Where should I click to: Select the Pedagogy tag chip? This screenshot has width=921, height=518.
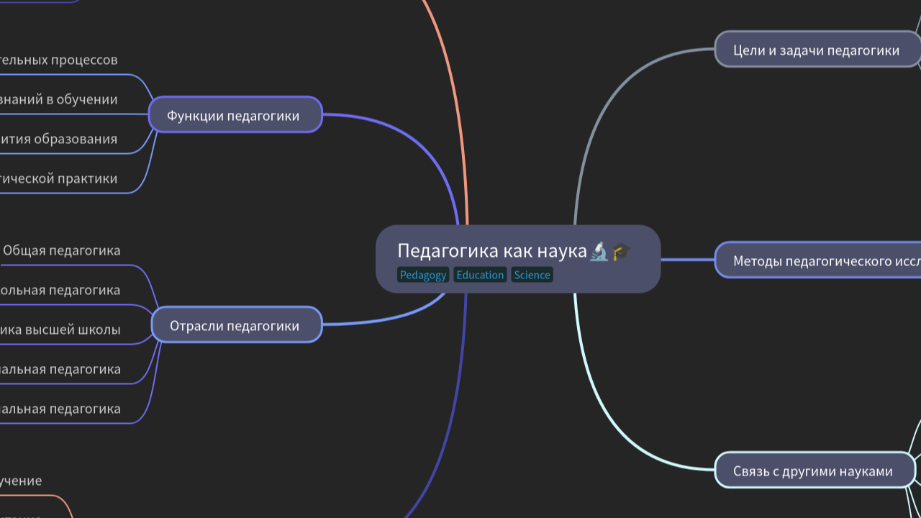pos(423,275)
